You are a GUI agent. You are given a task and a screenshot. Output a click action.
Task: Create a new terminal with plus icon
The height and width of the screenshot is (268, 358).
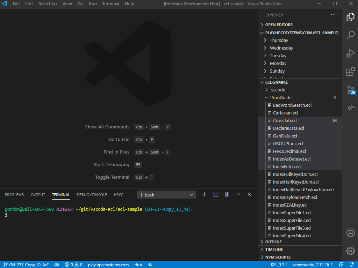(x=204, y=194)
